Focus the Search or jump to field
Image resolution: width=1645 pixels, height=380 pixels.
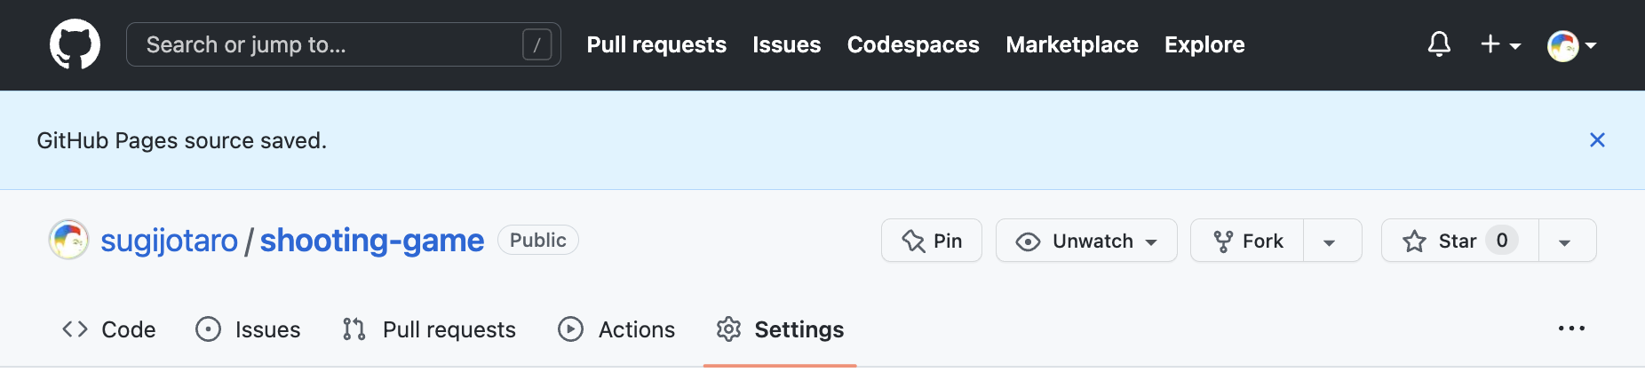[329, 44]
